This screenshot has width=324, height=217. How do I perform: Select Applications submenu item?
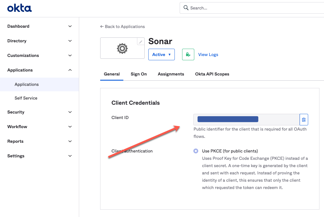[x=40, y=84]
